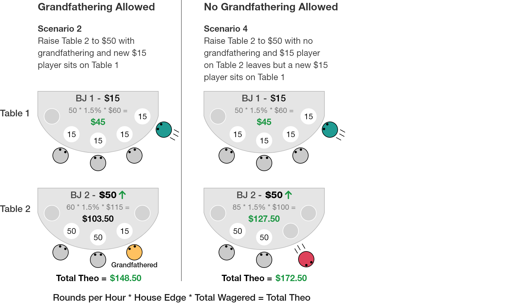Click the 15 chip on Scenario 2 BJ 2 table
The width and height of the screenshot is (511, 303).
[125, 231]
